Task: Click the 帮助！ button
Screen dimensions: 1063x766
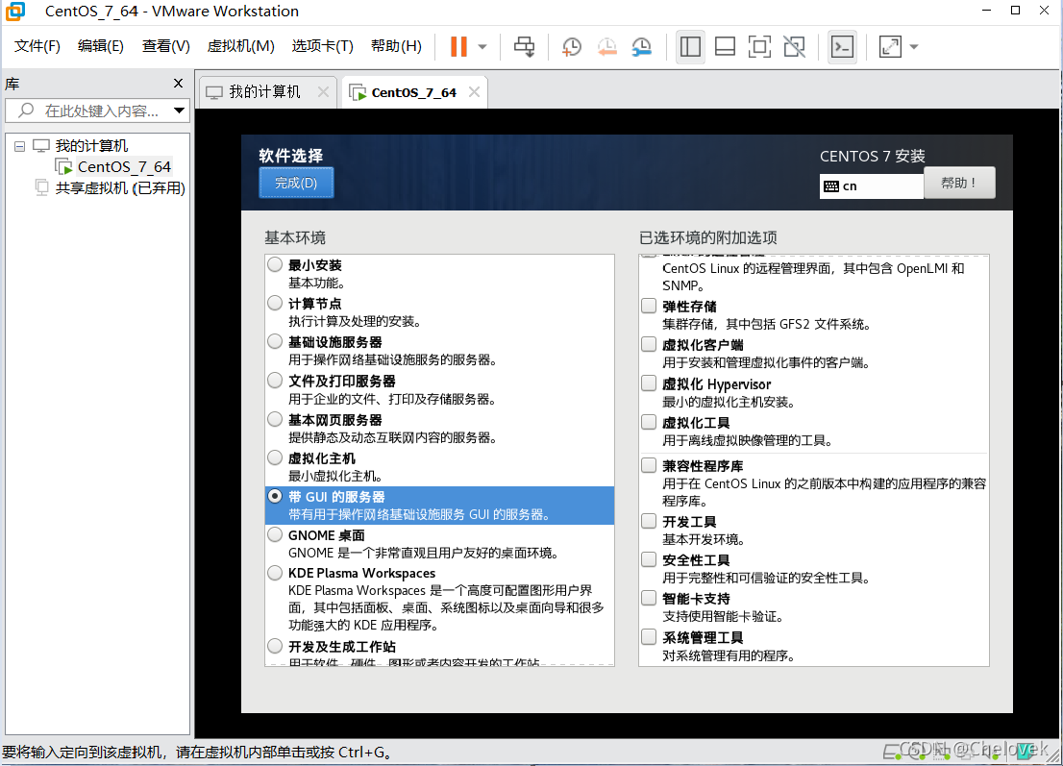Action: pos(959,183)
